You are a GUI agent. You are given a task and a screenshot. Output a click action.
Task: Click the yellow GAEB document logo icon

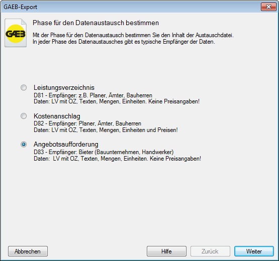16,33
